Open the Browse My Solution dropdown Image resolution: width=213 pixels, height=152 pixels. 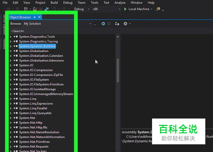tap(90, 24)
